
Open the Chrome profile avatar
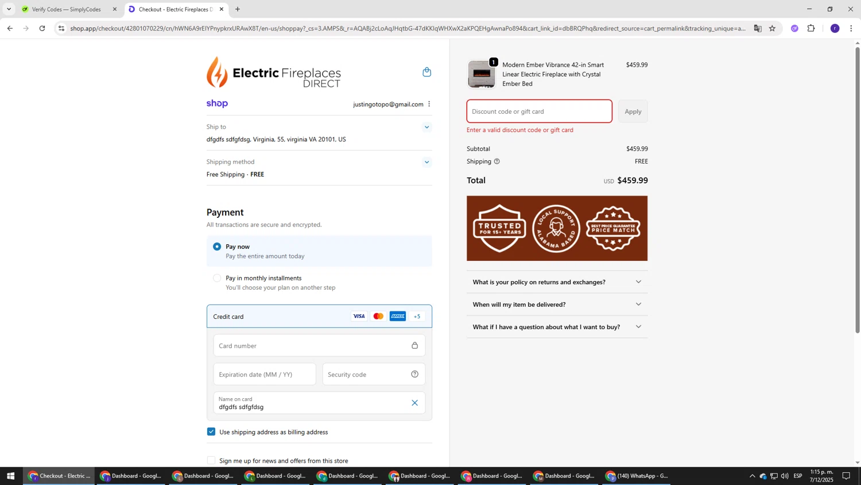(x=835, y=28)
